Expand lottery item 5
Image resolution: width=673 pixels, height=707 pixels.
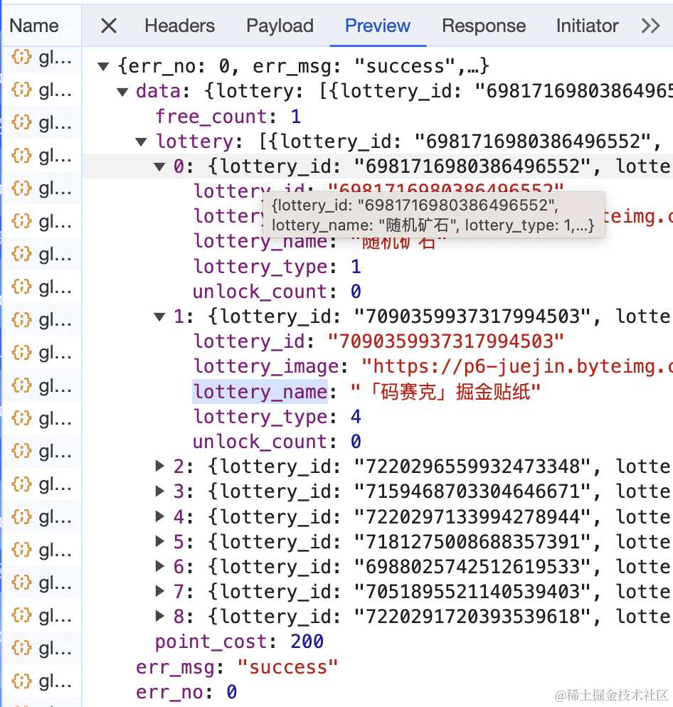tap(159, 541)
